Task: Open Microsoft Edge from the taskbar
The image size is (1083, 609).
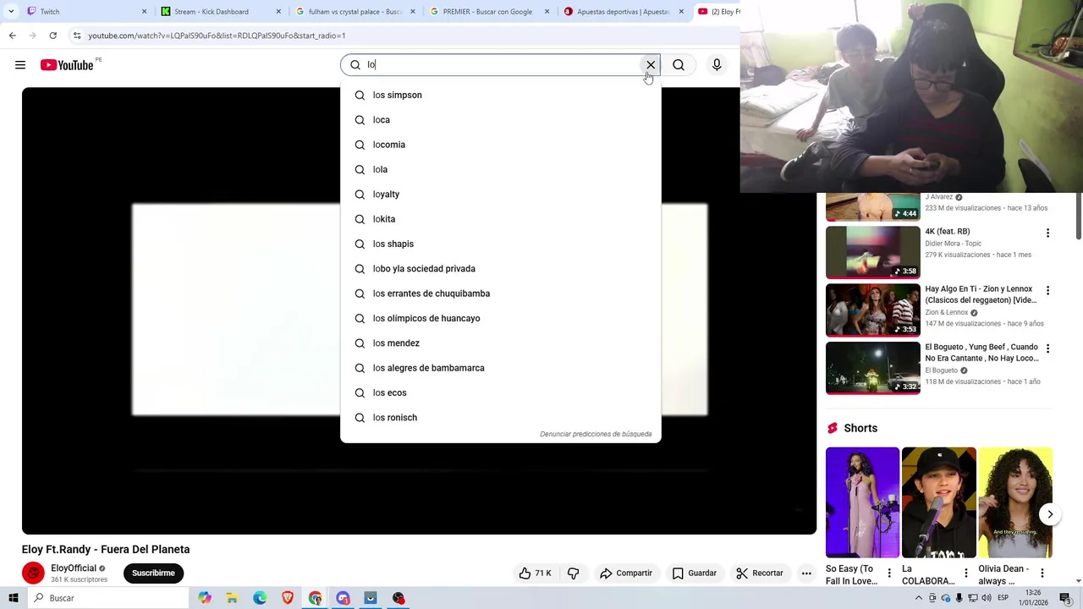Action: coord(260,598)
